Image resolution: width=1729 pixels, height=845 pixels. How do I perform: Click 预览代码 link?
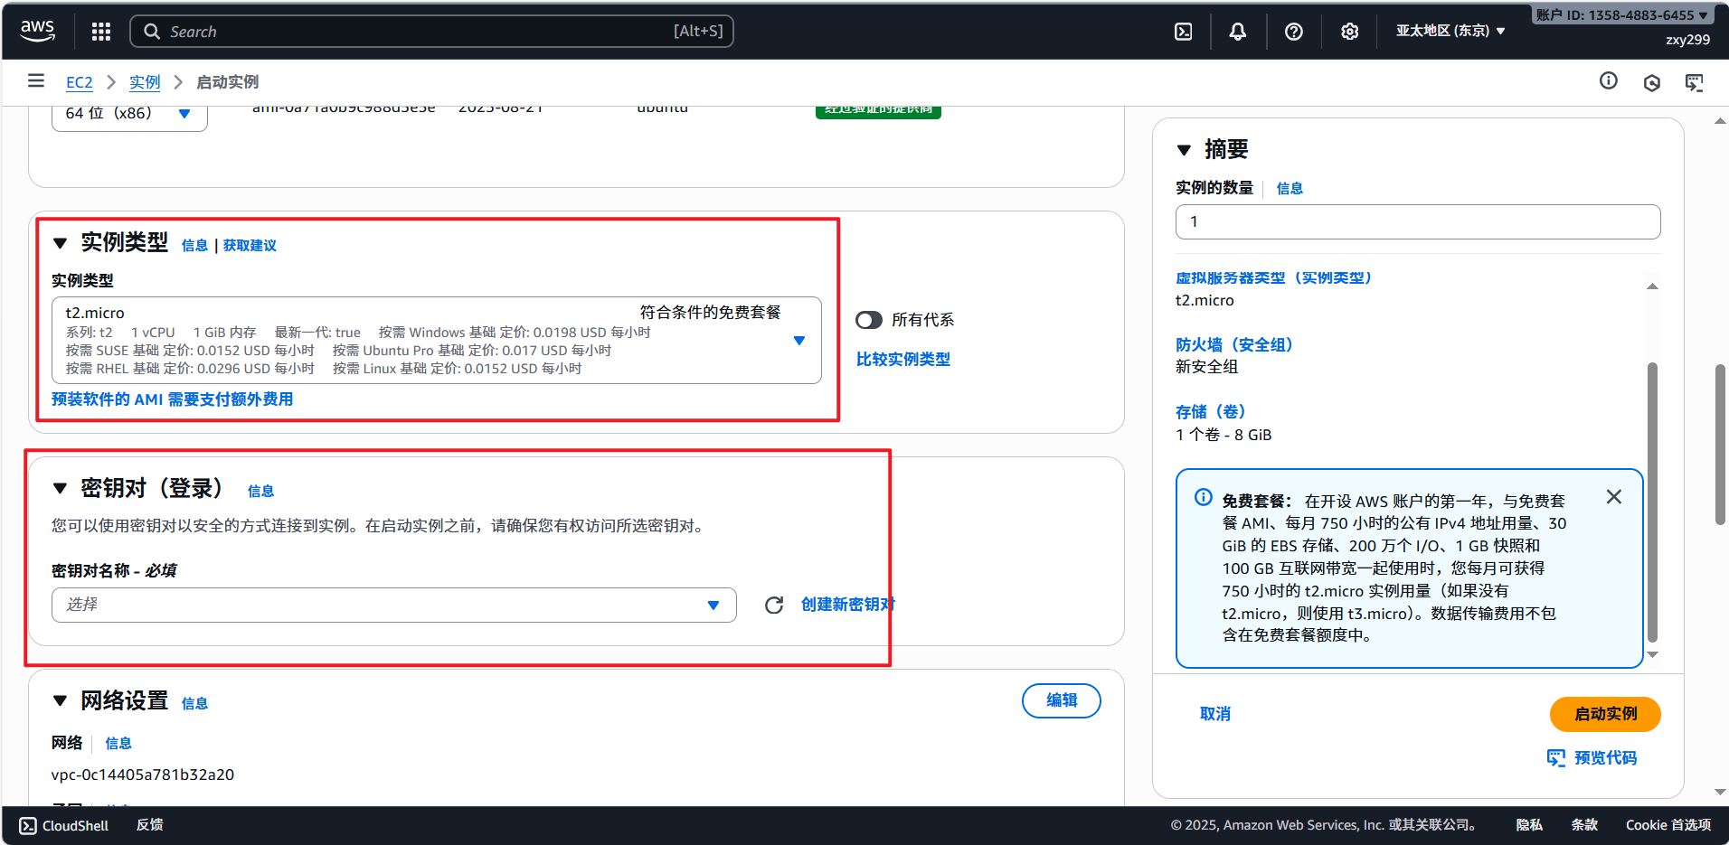[1605, 757]
